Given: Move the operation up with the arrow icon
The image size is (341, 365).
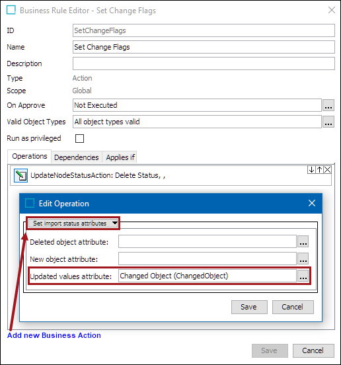Looking at the screenshot, I should 319,170.
